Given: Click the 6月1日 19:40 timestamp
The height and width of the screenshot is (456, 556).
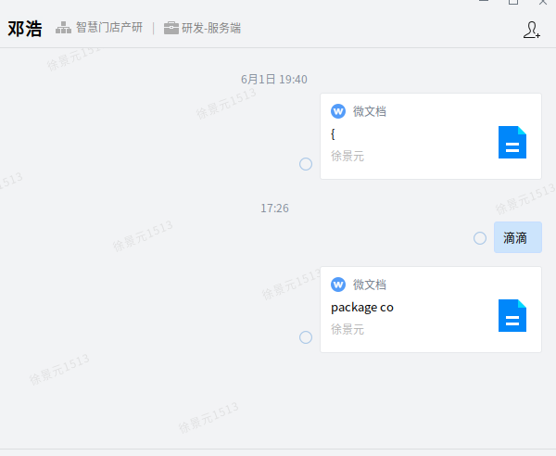Looking at the screenshot, I should coord(274,80).
